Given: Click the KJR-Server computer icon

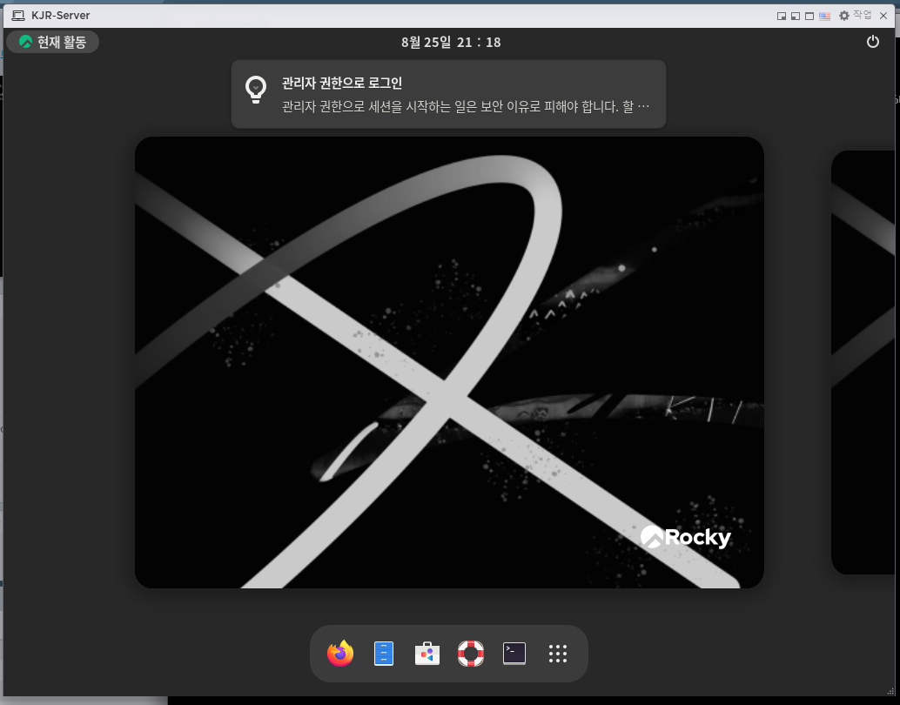Looking at the screenshot, I should click(18, 16).
